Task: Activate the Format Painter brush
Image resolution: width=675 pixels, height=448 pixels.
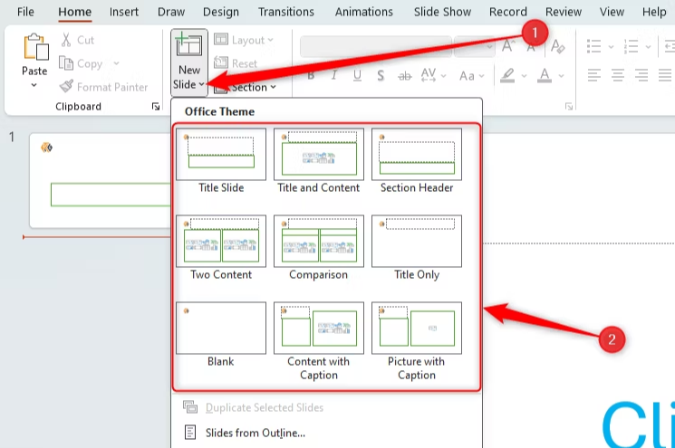Action: [x=66, y=86]
